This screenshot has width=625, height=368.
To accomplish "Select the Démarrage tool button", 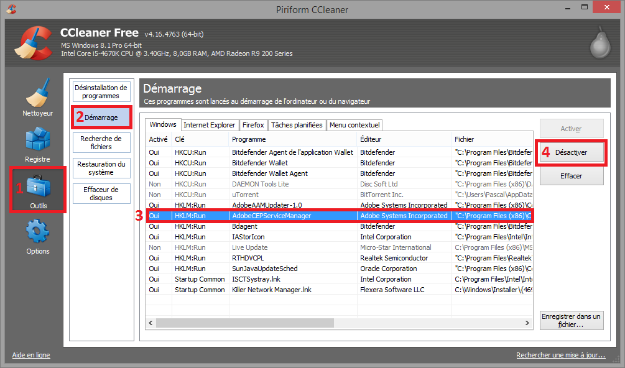I will [101, 117].
